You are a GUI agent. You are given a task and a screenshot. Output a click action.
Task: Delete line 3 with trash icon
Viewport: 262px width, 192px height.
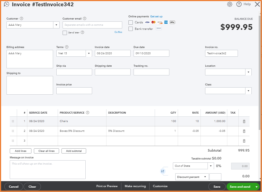(244, 141)
